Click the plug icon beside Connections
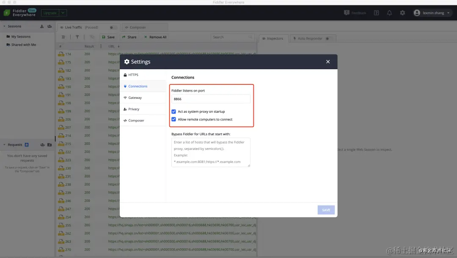 tap(125, 86)
